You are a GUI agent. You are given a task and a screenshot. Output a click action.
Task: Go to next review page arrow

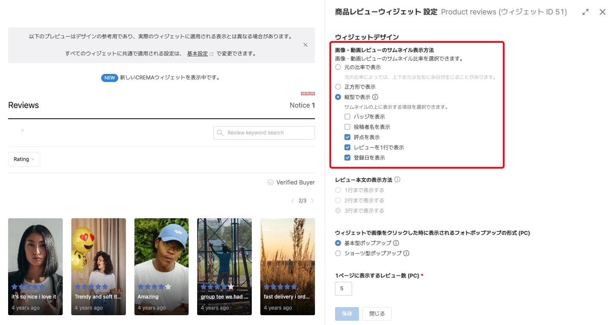[312, 201]
